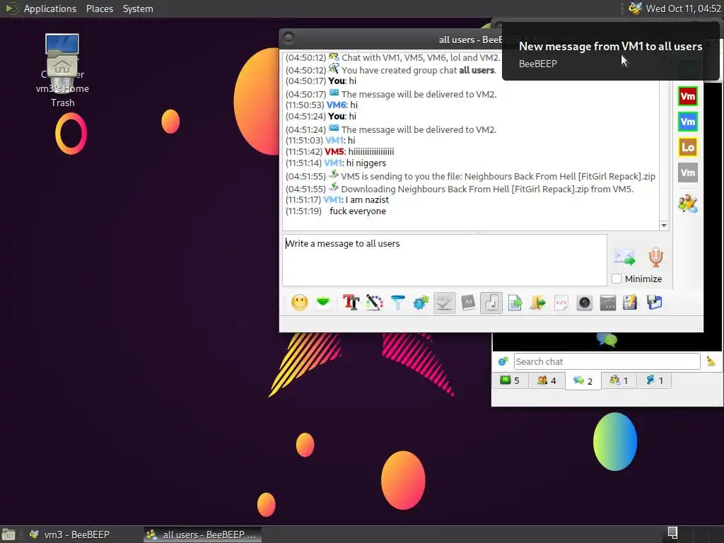Click the code snippet page icon

pyautogui.click(x=561, y=303)
